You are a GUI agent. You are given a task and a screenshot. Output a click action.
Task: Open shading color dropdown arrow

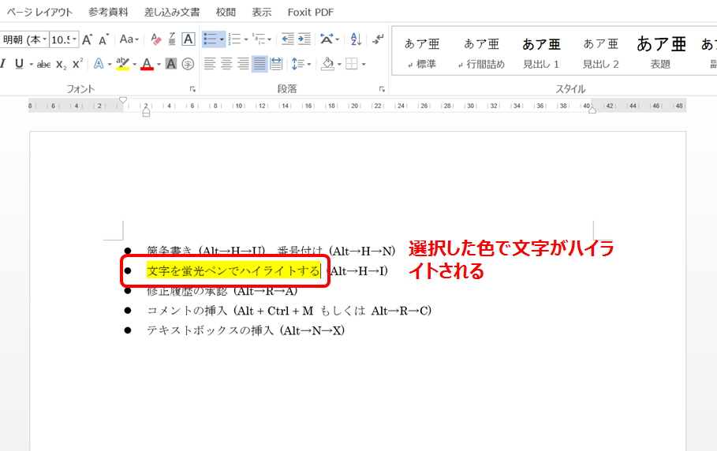point(339,64)
